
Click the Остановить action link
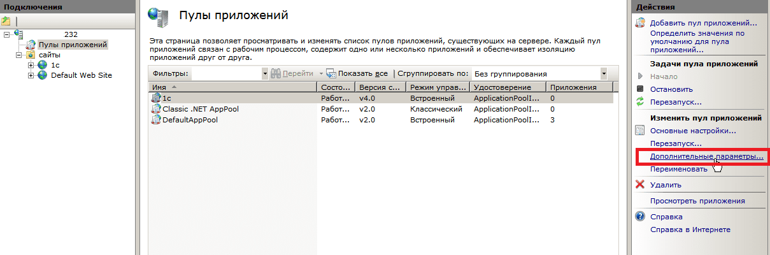pos(671,89)
